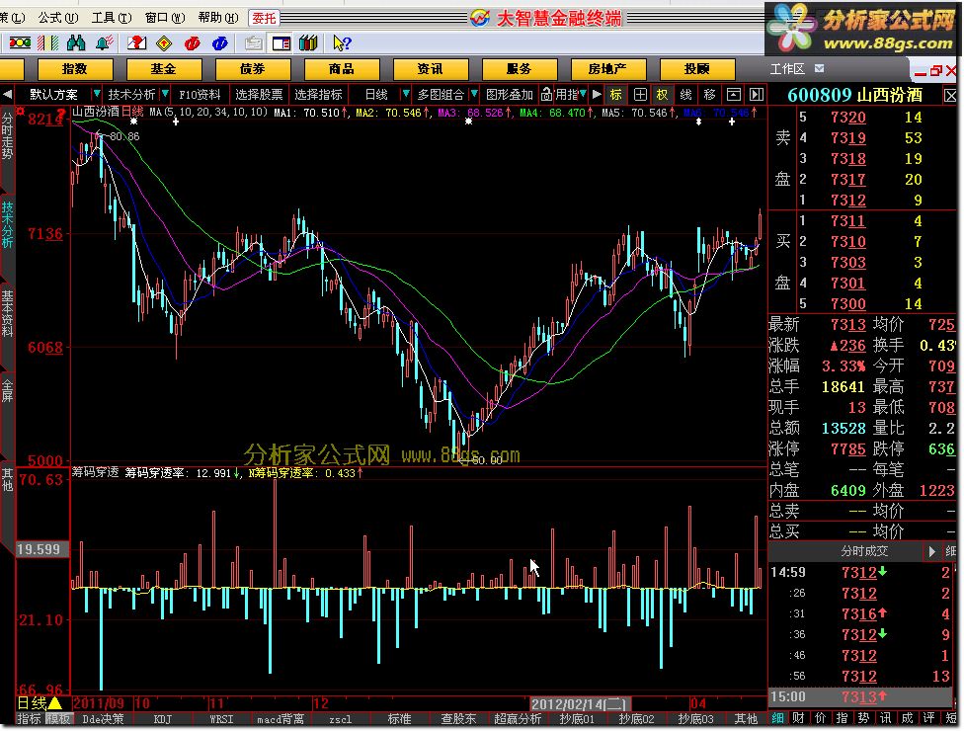Select the 超赢分析 indicator tab
The image size is (964, 731).
(x=518, y=719)
